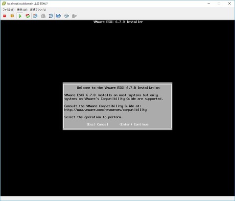Click 'Consult the VMware Compatibility Guide at:' line

(x=103, y=106)
